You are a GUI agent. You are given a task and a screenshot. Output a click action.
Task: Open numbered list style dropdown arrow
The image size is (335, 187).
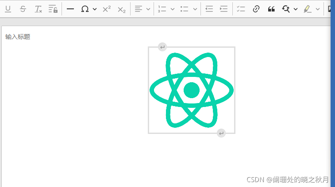point(173,9)
